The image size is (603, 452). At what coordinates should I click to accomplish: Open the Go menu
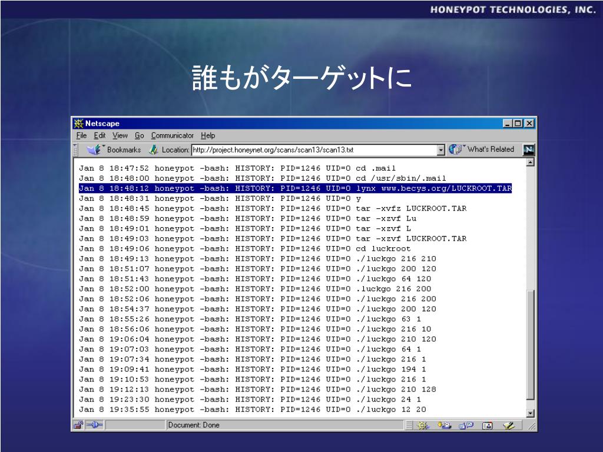click(x=139, y=136)
